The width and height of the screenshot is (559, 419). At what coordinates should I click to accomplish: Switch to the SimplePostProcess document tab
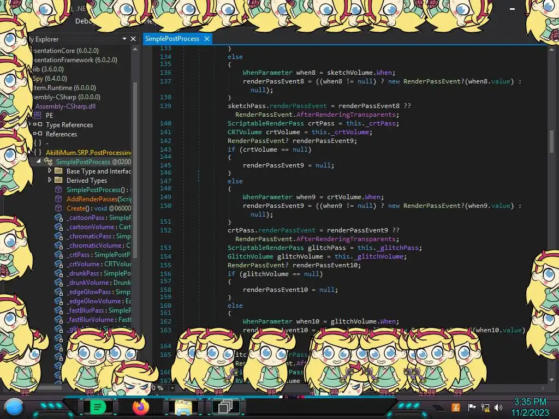coord(172,39)
